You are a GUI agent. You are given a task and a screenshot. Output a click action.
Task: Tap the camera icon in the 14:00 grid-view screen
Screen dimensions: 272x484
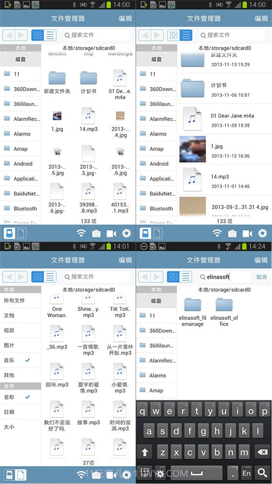96,233
